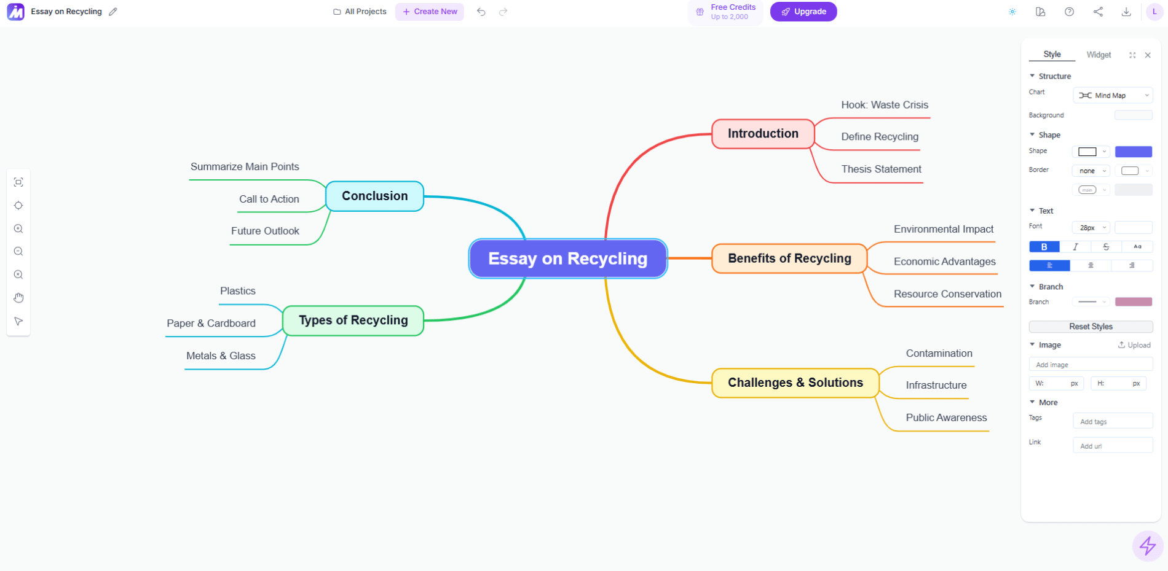Apply strikethrough text formatting
1168x571 pixels.
[x=1106, y=246]
